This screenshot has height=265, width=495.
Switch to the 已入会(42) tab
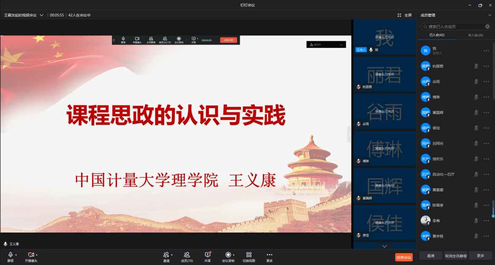point(437,35)
